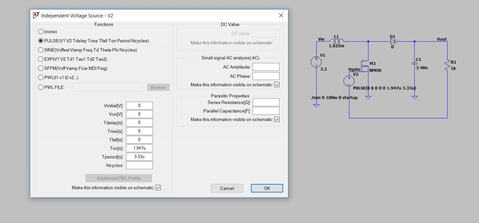
Task: Click the Cancel button
Action: (x=227, y=188)
